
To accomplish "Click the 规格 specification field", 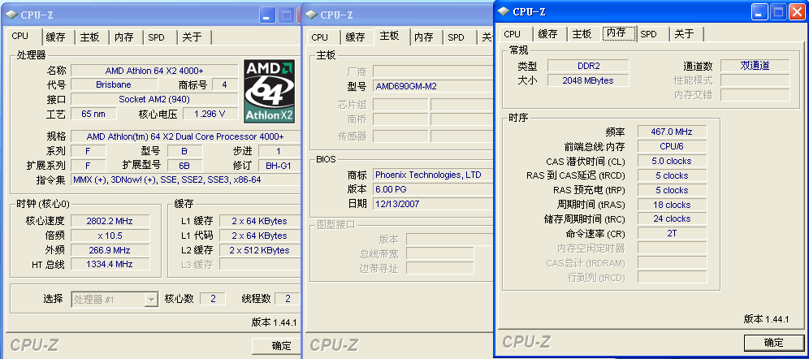I will coord(185,136).
